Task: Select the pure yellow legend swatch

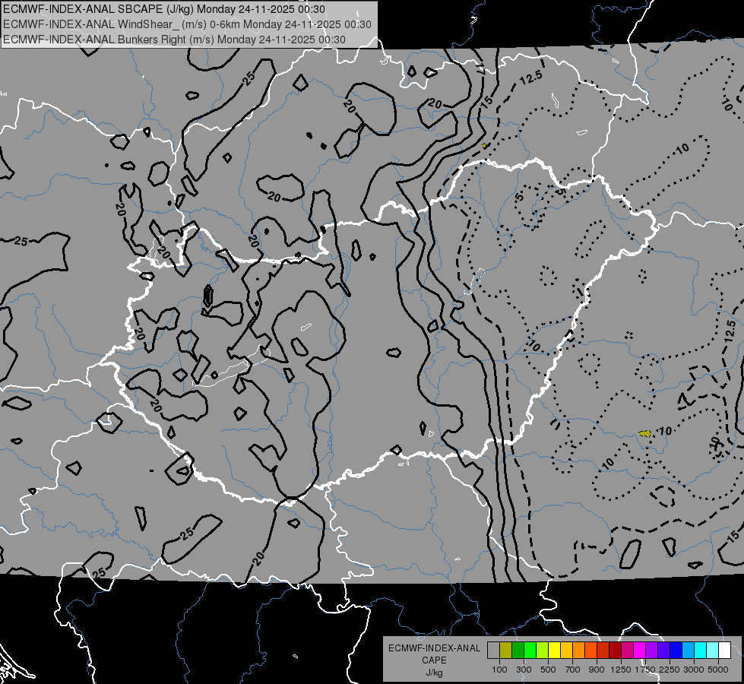Action: coord(554,650)
